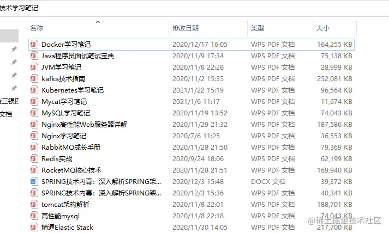Click the PDF icon beside Mycat学习笔记
The height and width of the screenshot is (233, 389).
point(34,101)
